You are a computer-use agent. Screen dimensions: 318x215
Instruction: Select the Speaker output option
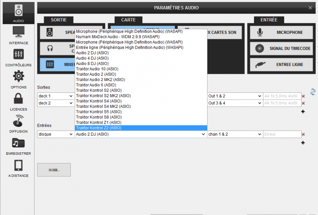tap(57, 33)
